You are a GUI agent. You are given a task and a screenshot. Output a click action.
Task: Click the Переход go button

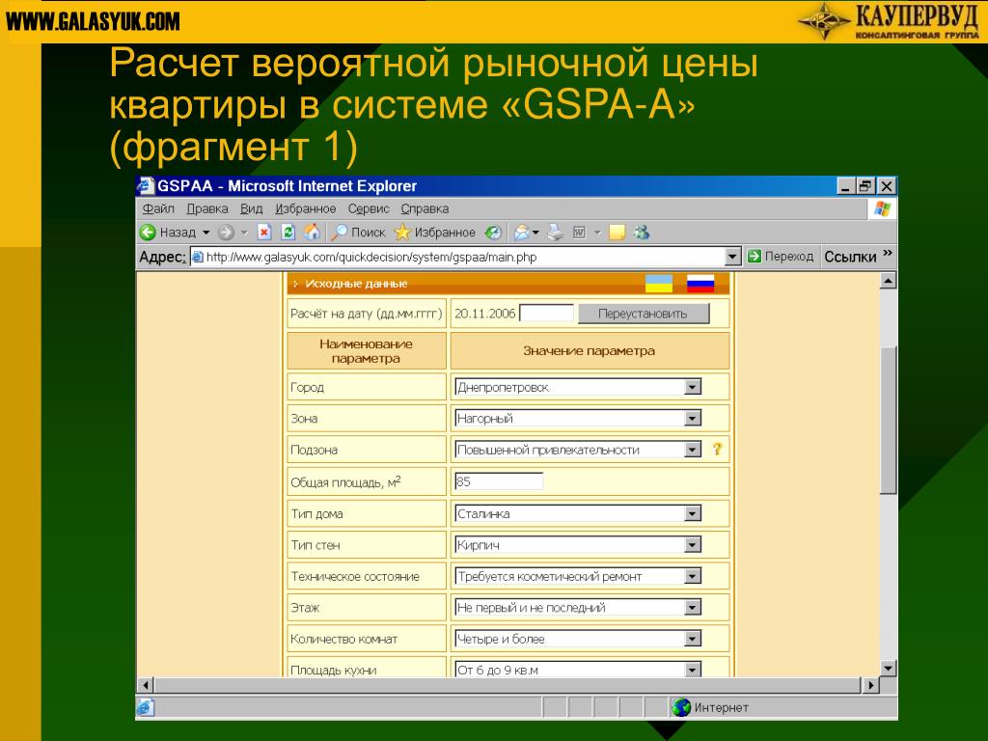pyautogui.click(x=780, y=257)
